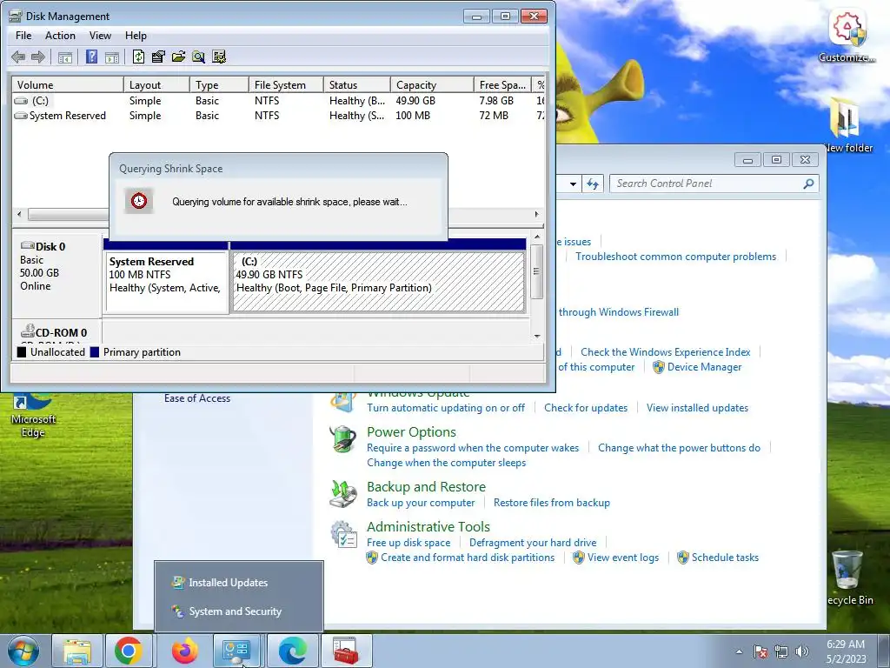Sort by the File System column header
Screen dimensions: 890x668
(x=286, y=84)
